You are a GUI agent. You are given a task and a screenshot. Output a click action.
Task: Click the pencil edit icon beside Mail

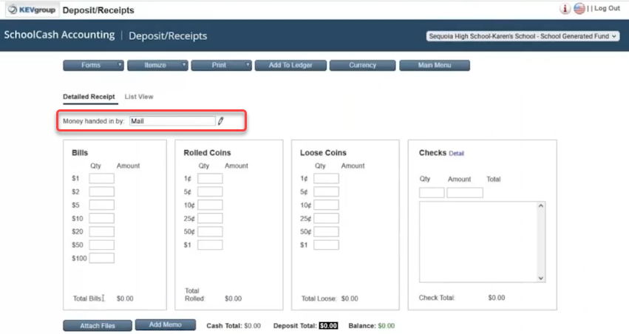coord(221,121)
